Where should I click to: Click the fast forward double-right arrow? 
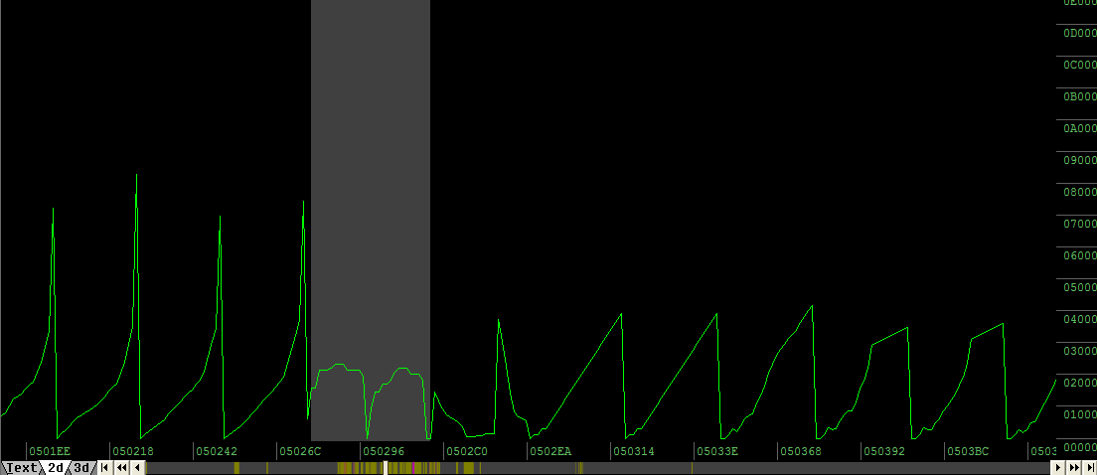[1074, 468]
